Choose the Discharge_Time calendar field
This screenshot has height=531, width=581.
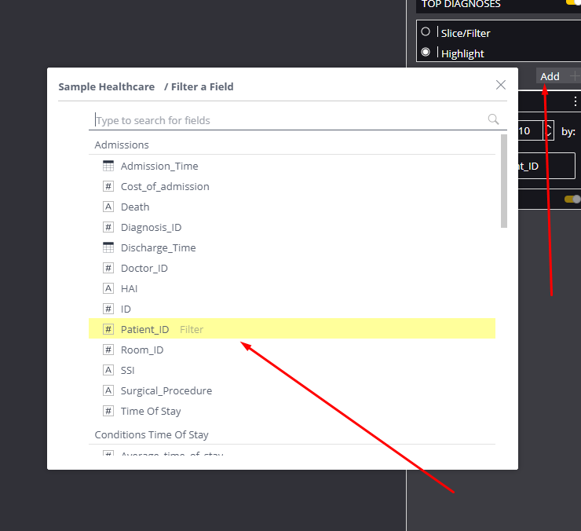tap(158, 247)
